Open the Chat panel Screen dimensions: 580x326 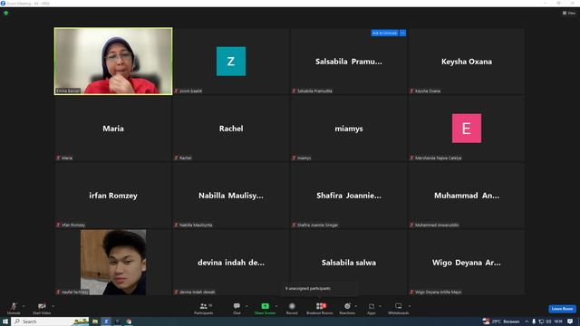point(237,308)
